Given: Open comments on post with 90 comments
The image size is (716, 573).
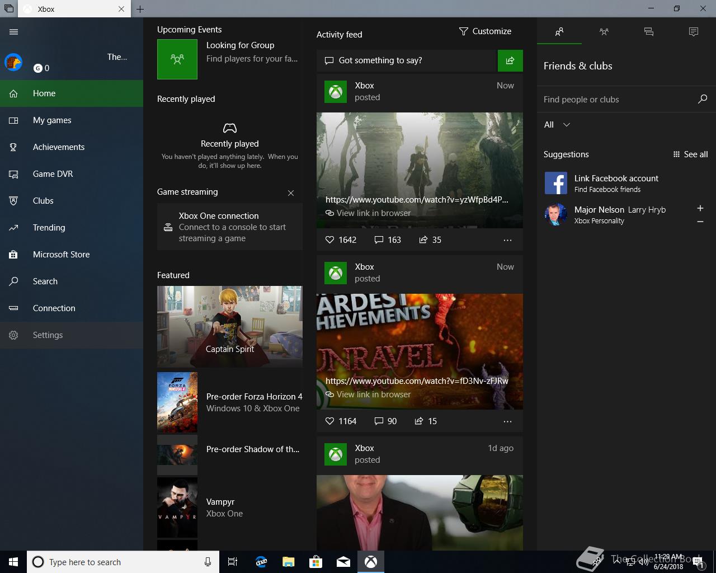Looking at the screenshot, I should pos(385,421).
